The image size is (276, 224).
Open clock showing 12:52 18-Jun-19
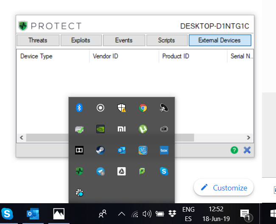216,214
